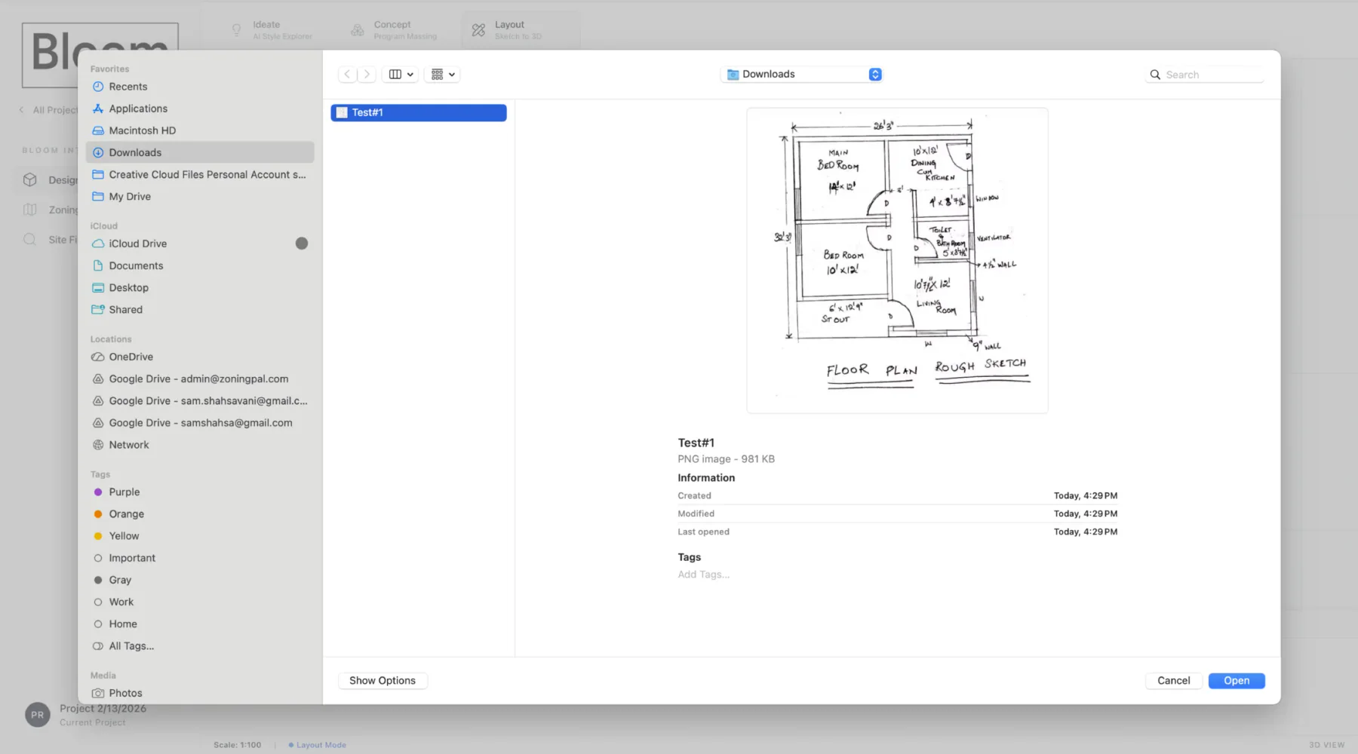Open the grouping options chevron
The height and width of the screenshot is (754, 1358).
point(453,74)
